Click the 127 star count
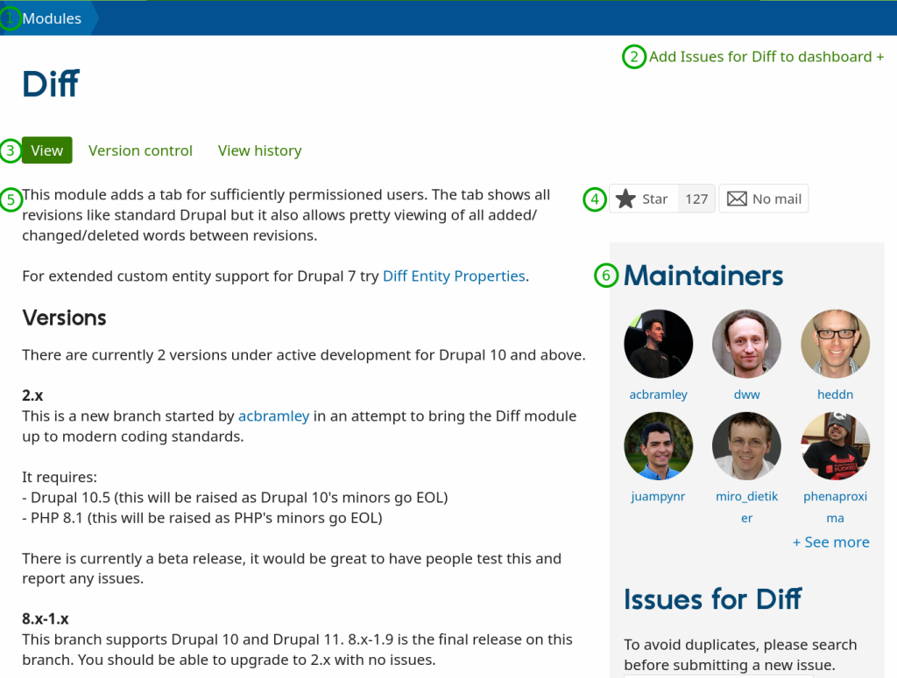This screenshot has height=678, width=897. point(696,199)
